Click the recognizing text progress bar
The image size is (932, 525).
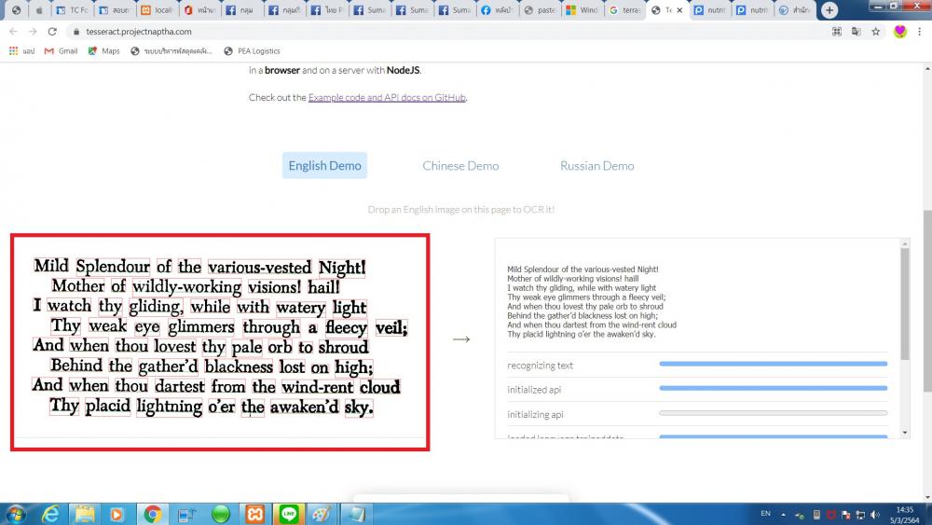tap(774, 364)
